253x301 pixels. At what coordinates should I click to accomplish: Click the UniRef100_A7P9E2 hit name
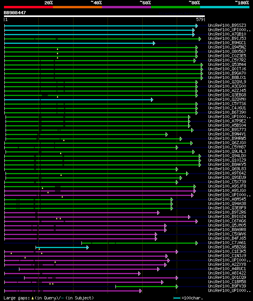click(227, 121)
